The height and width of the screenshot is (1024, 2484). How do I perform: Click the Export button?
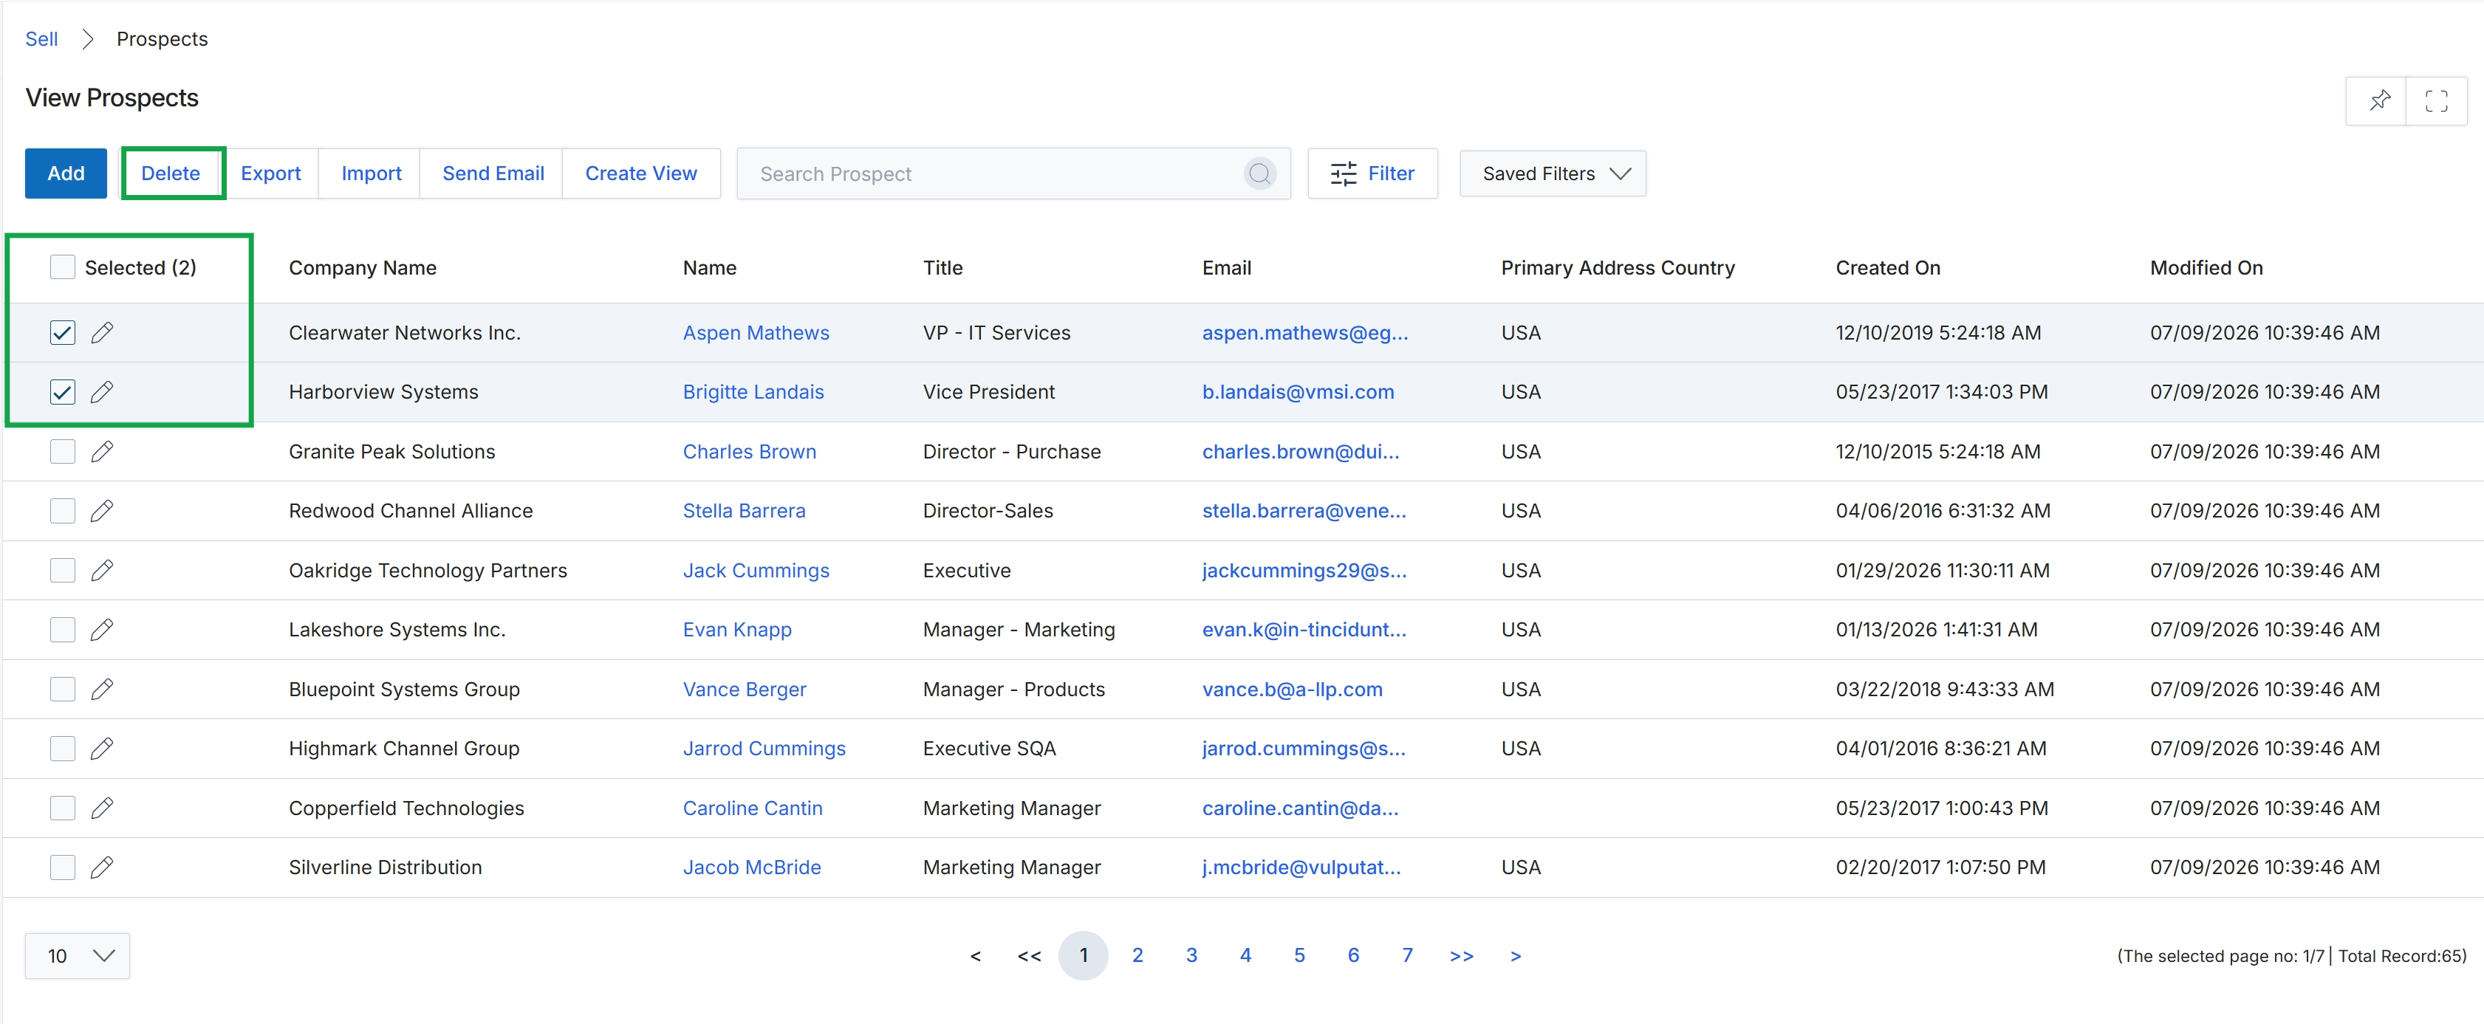point(271,173)
